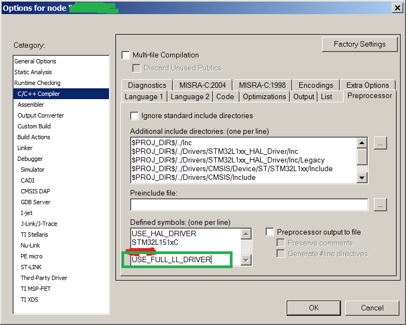Select the Linker category

click(x=25, y=148)
